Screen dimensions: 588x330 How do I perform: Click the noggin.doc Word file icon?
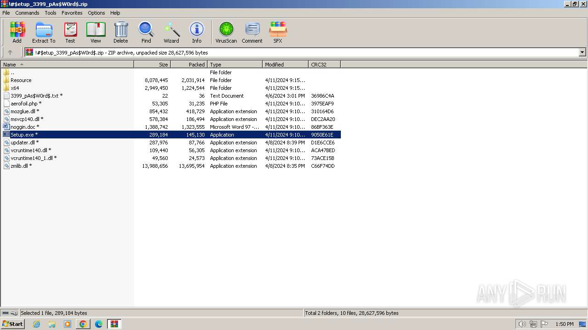click(6, 127)
